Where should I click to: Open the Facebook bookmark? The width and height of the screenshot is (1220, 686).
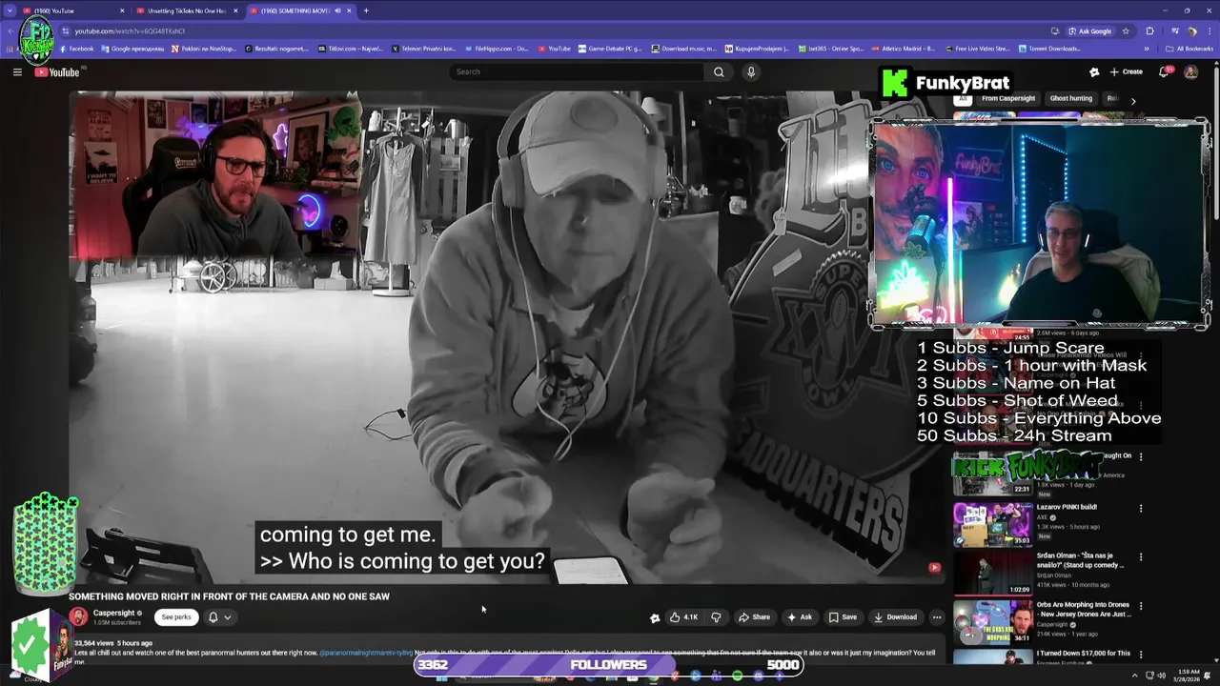[76, 49]
